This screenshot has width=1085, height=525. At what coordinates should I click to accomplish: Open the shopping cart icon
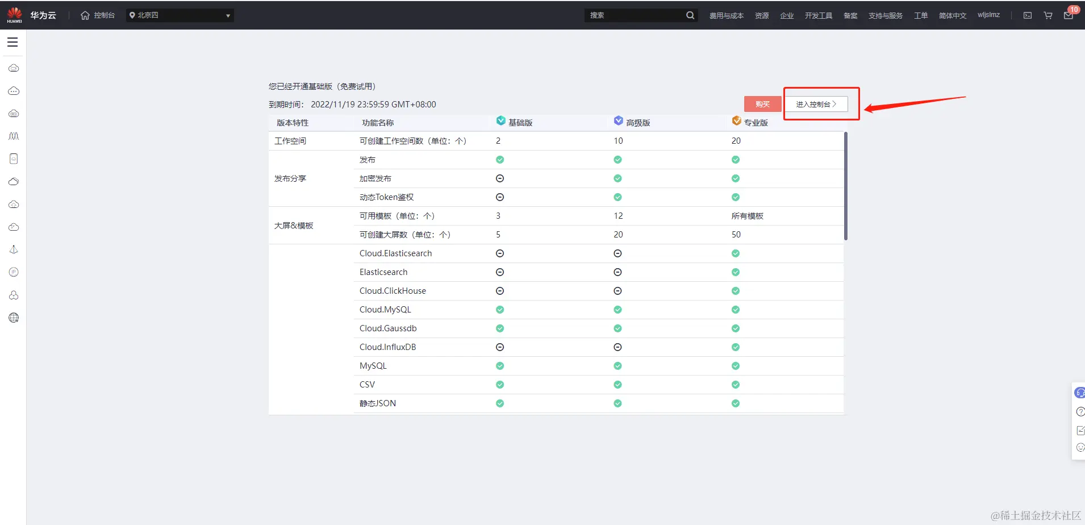click(1048, 15)
